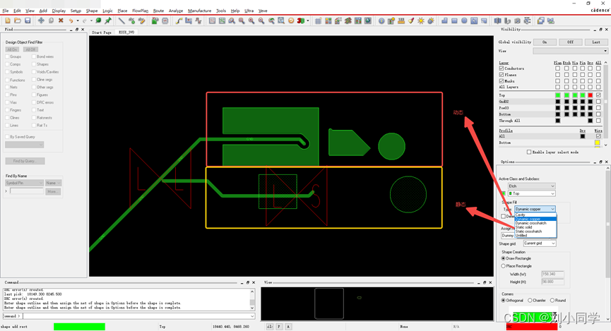
Task: Choose Static solid from shape fill list
Action: point(523,227)
